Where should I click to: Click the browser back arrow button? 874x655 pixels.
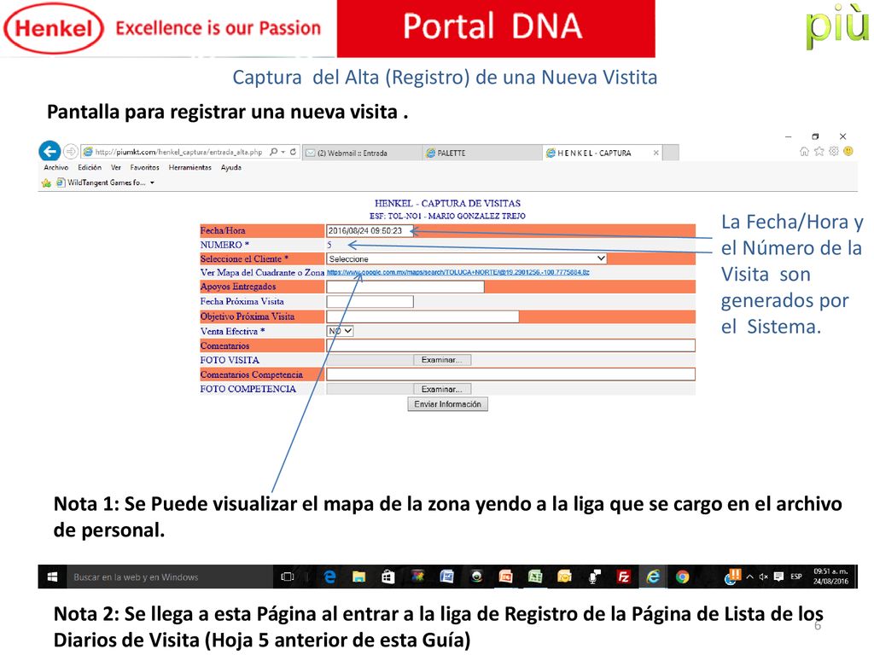tap(50, 151)
